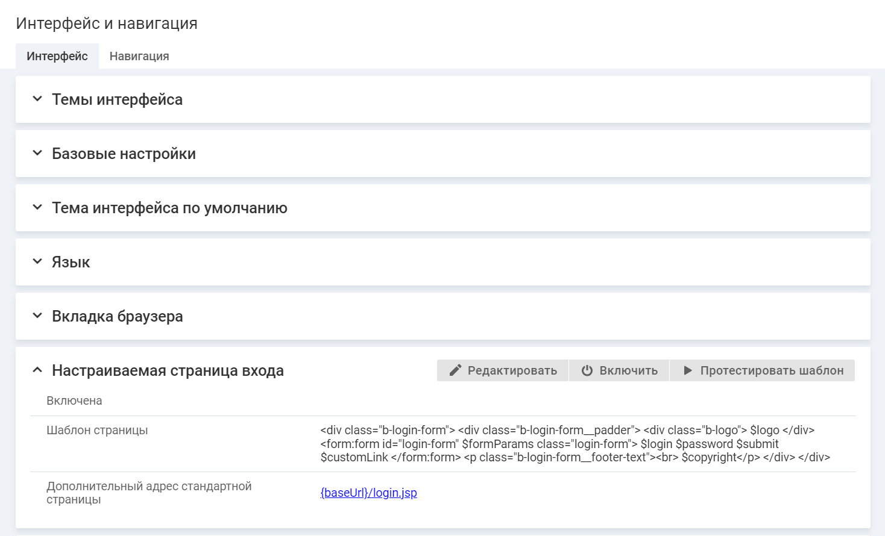Click the Настраиваемая страница входа heading
The width and height of the screenshot is (885, 536).
[168, 370]
